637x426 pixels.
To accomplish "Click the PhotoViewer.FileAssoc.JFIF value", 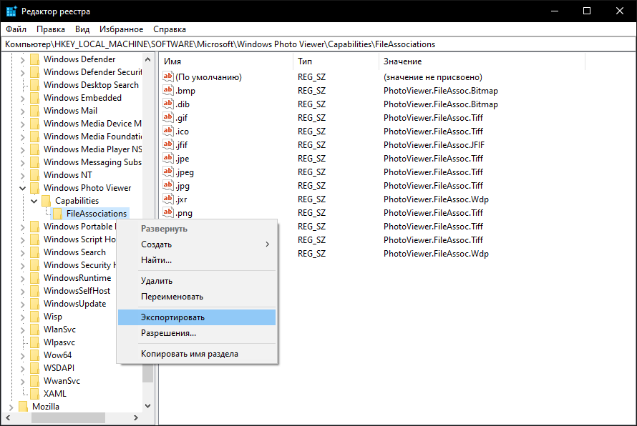I will 434,145.
